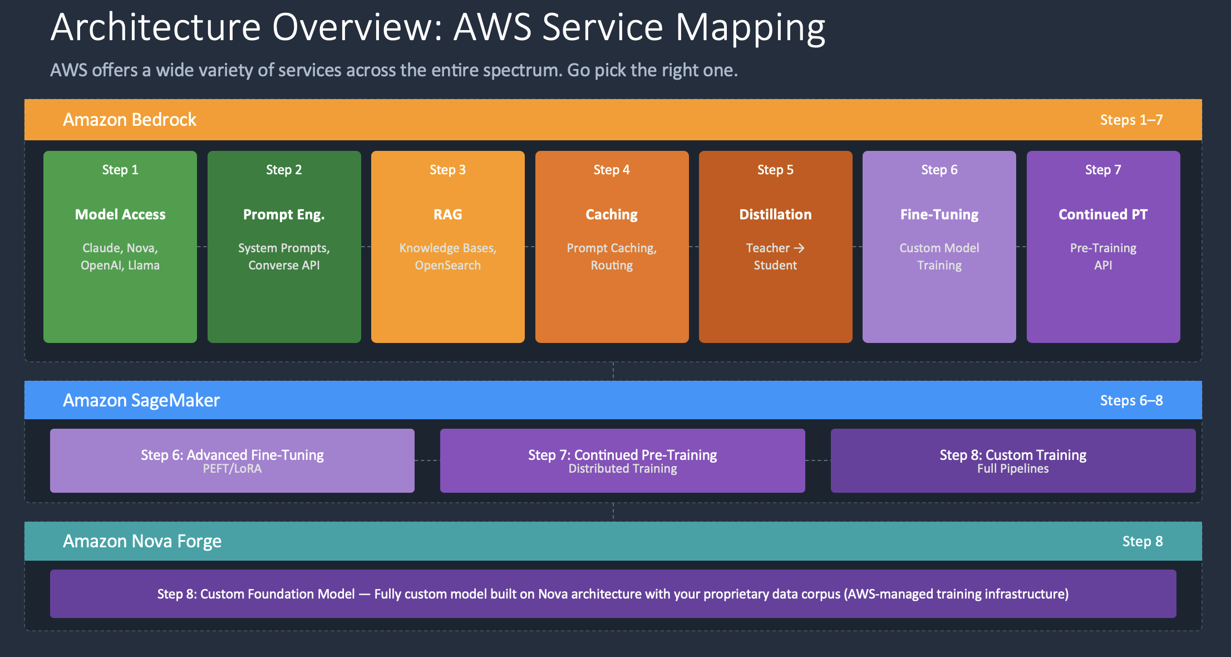Click 'Custom Model Training' text
1231x657 pixels.
tap(939, 257)
